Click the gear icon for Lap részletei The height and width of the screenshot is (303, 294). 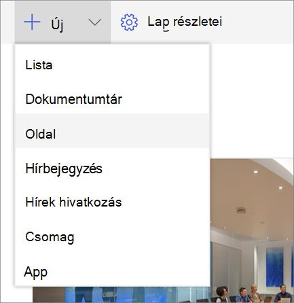(129, 22)
